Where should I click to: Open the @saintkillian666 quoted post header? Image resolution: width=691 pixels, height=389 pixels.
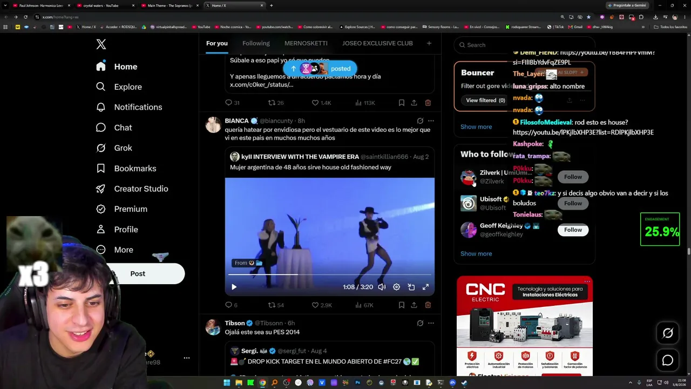(329, 157)
